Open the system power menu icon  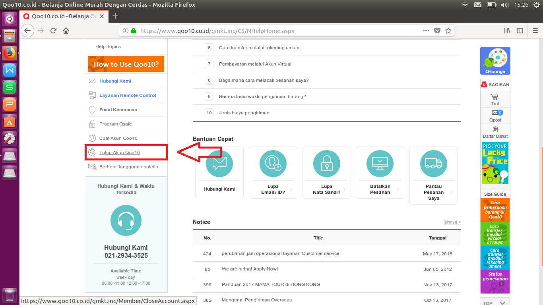pyautogui.click(x=537, y=5)
